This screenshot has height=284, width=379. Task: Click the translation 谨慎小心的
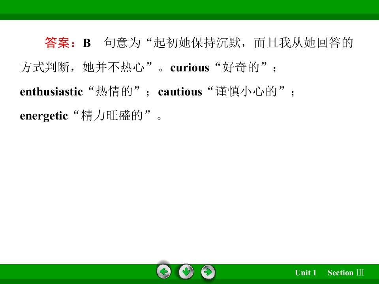pos(246,92)
